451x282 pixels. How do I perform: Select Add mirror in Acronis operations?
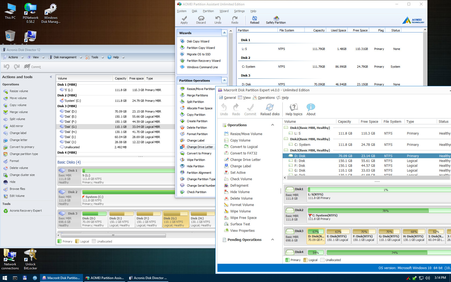tap(16, 126)
